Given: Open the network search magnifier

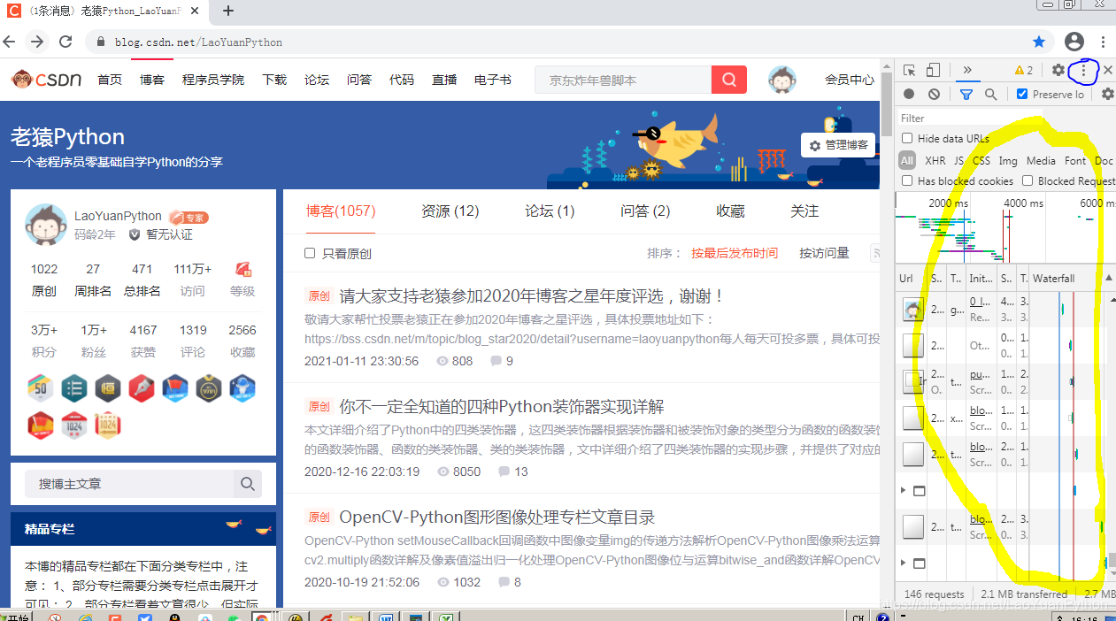Looking at the screenshot, I should (x=990, y=94).
